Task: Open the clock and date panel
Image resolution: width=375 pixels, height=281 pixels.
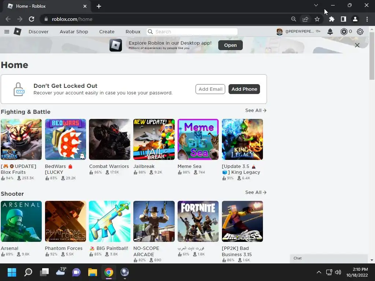Action: coord(357,272)
